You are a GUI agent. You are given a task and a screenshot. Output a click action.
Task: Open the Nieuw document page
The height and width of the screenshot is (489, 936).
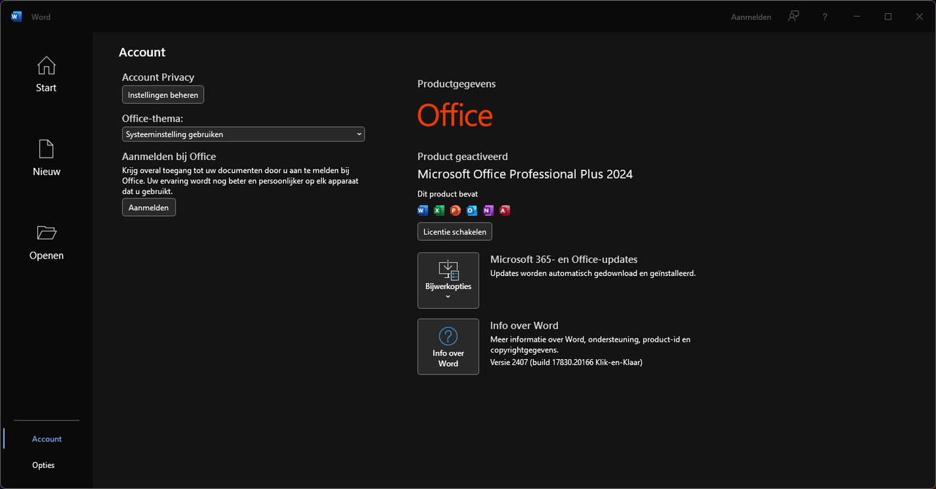click(x=46, y=158)
